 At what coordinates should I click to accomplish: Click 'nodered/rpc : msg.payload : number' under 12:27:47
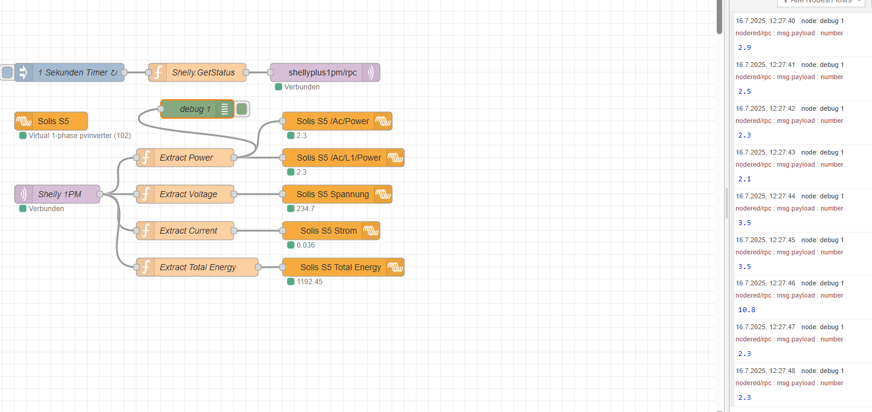click(789, 339)
